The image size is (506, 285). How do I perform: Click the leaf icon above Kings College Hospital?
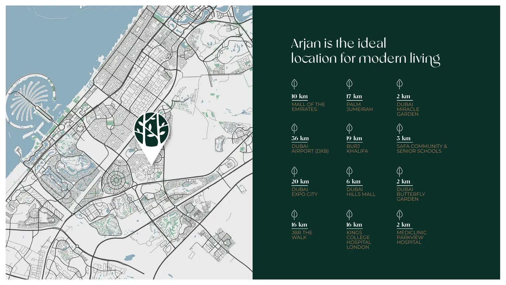coord(349,215)
